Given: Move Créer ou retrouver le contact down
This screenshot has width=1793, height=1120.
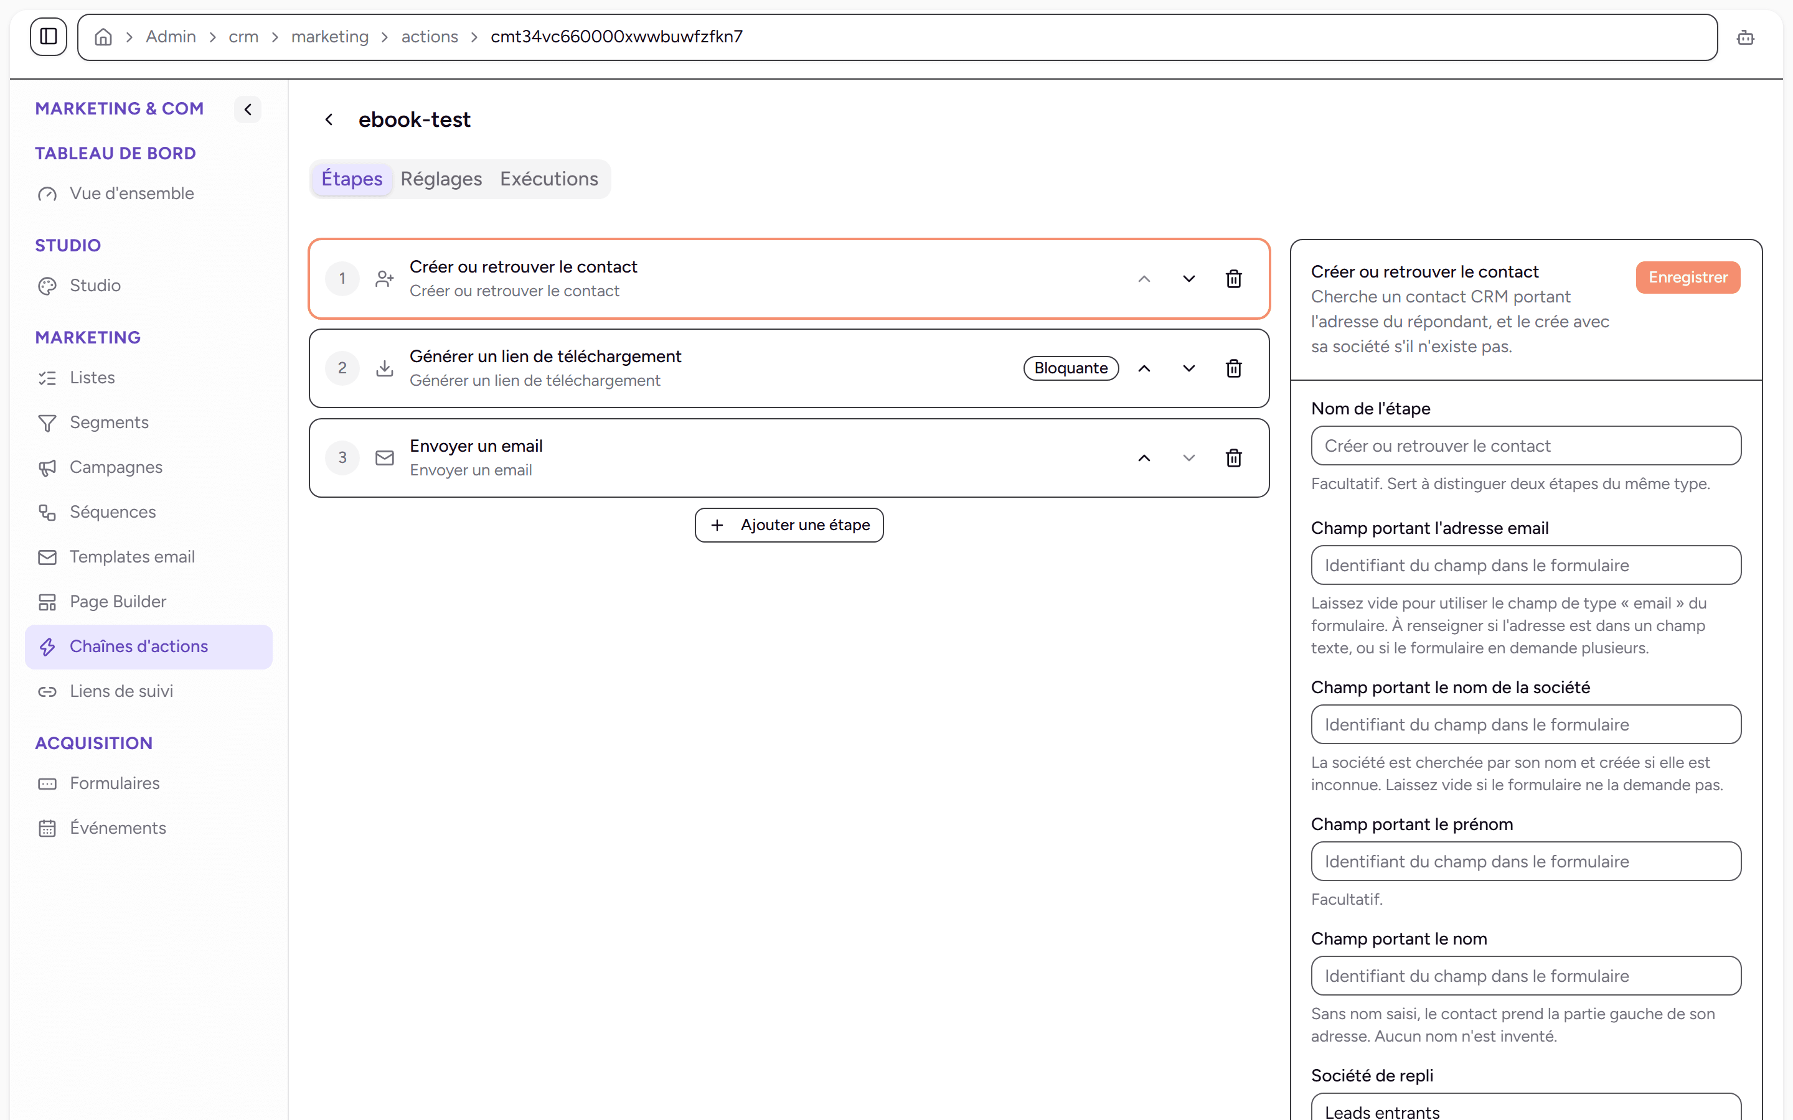Looking at the screenshot, I should [1189, 279].
